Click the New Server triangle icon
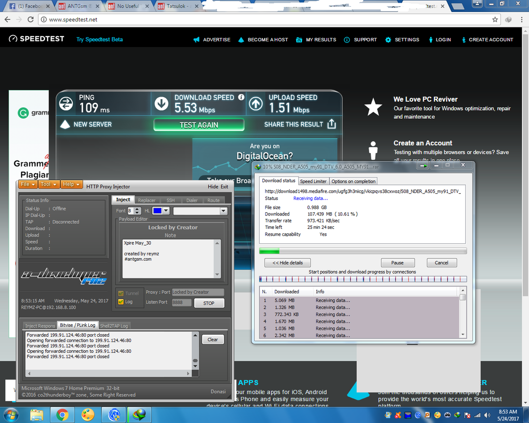The width and height of the screenshot is (529, 423). (65, 124)
